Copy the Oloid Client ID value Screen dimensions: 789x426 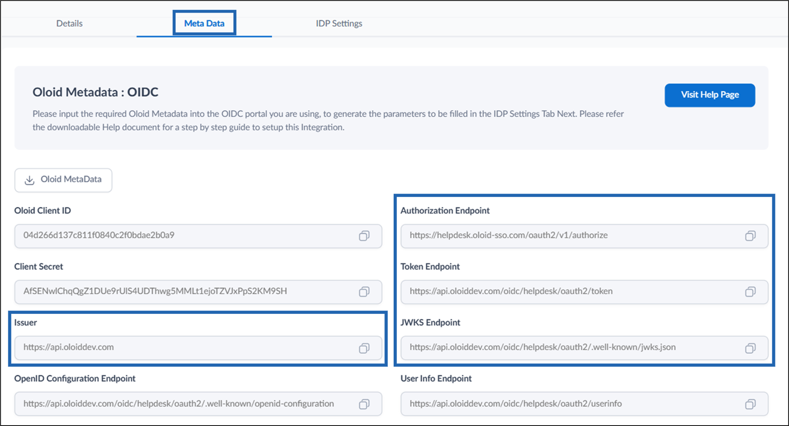click(364, 236)
